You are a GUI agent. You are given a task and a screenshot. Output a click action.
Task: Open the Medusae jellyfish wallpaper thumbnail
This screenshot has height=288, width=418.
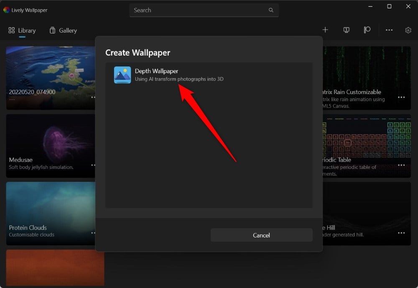click(x=51, y=146)
